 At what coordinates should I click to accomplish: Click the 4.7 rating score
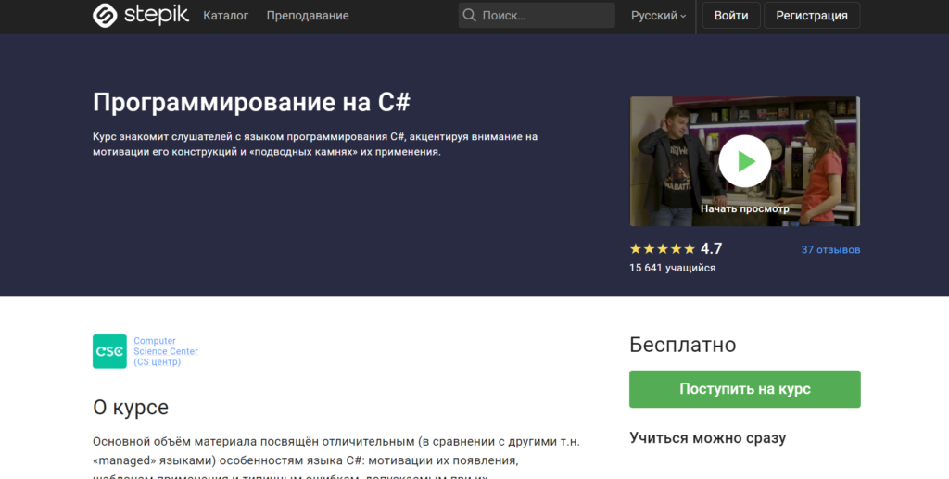tap(711, 249)
